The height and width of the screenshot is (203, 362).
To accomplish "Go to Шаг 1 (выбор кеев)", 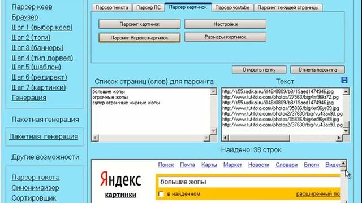I will (x=42, y=27).
